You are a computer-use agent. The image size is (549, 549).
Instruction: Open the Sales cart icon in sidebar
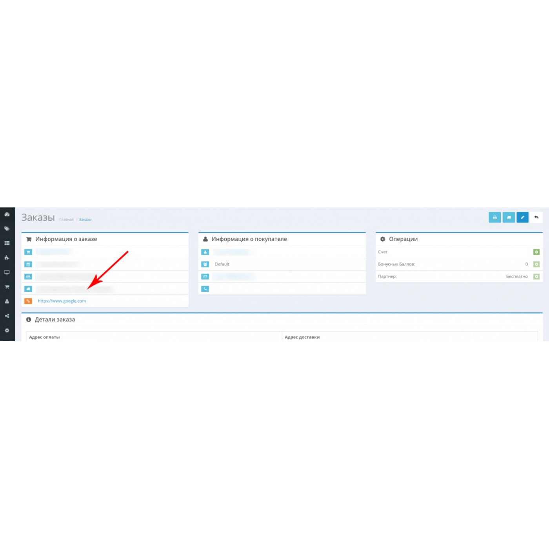[7, 287]
